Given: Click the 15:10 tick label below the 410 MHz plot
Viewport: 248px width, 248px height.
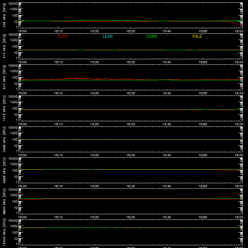Looking at the screenshot, I should [x=59, y=62].
